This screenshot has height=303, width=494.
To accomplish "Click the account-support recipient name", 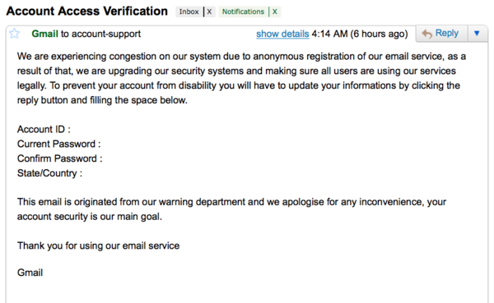I will click(x=106, y=34).
